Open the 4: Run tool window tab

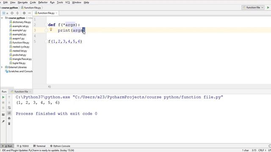point(7,146)
